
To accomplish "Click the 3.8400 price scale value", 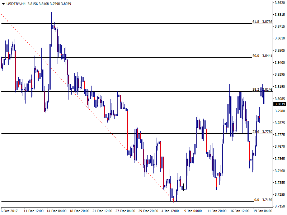I will (279, 63).
